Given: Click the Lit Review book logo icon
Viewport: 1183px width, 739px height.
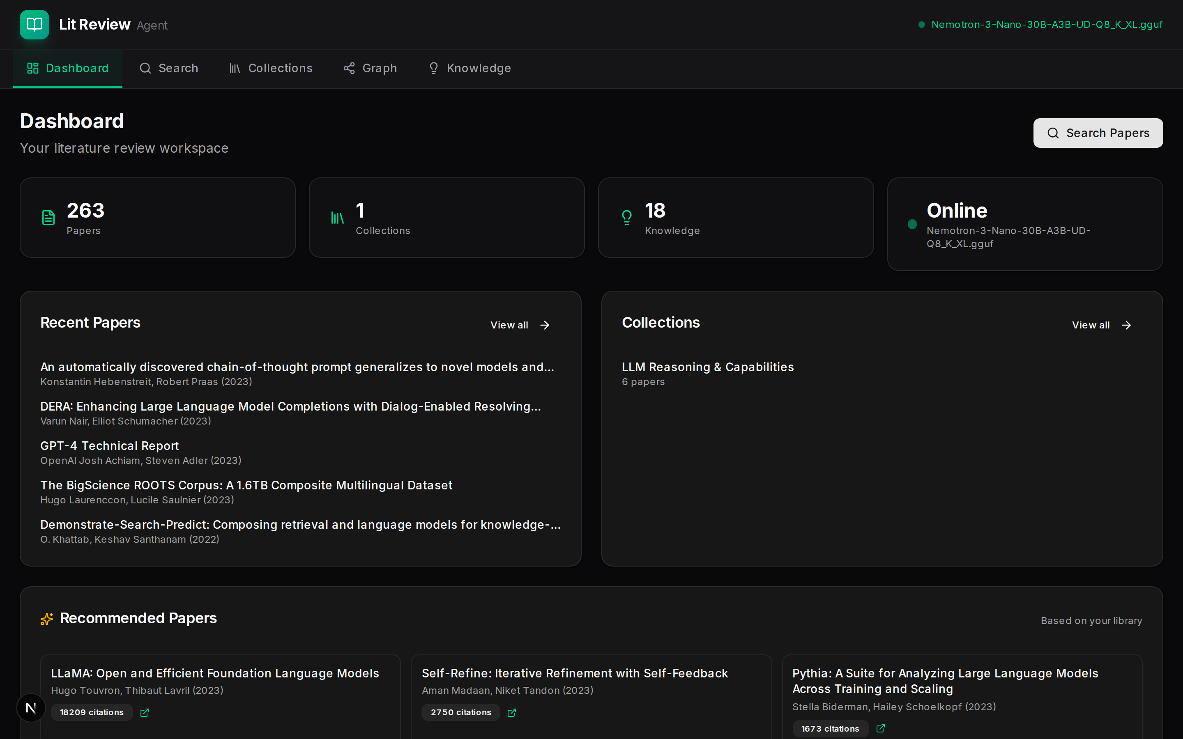Looking at the screenshot, I should [34, 25].
